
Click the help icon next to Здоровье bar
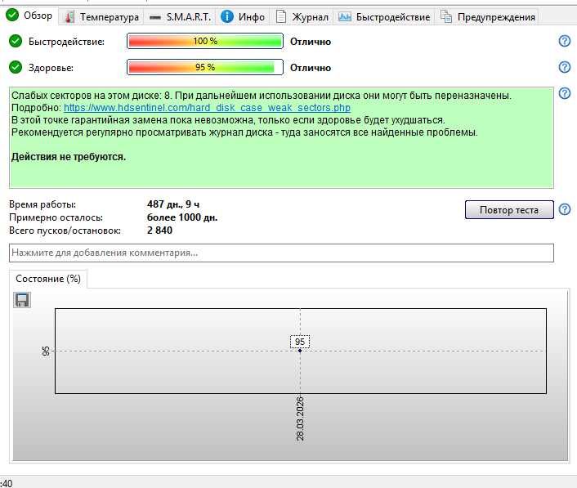click(x=565, y=67)
